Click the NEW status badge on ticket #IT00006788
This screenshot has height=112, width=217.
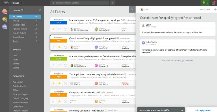[x=59, y=77]
